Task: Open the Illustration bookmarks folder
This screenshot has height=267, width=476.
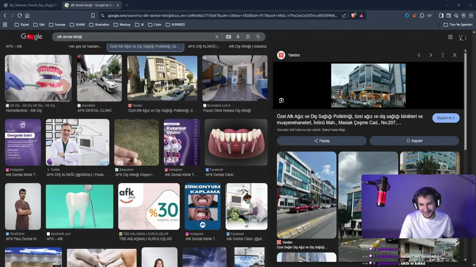Action: pyautogui.click(x=99, y=24)
